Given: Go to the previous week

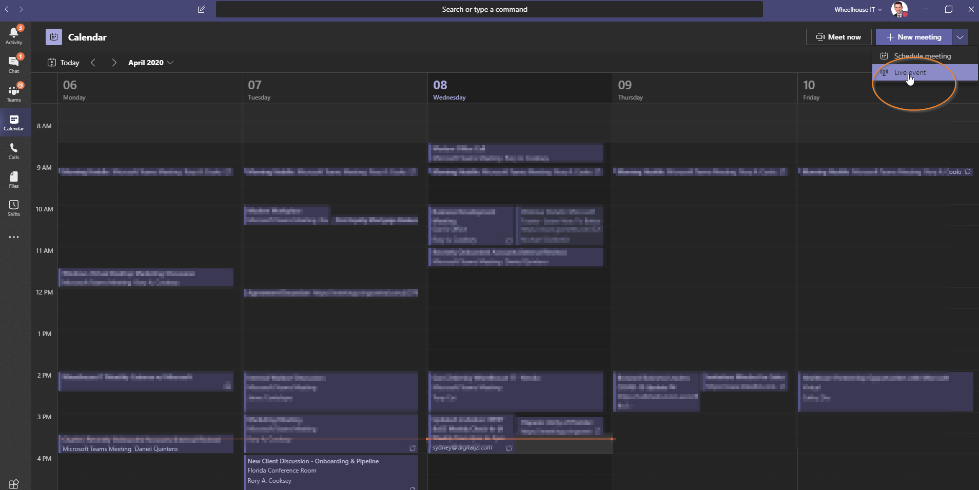Looking at the screenshot, I should pos(93,63).
